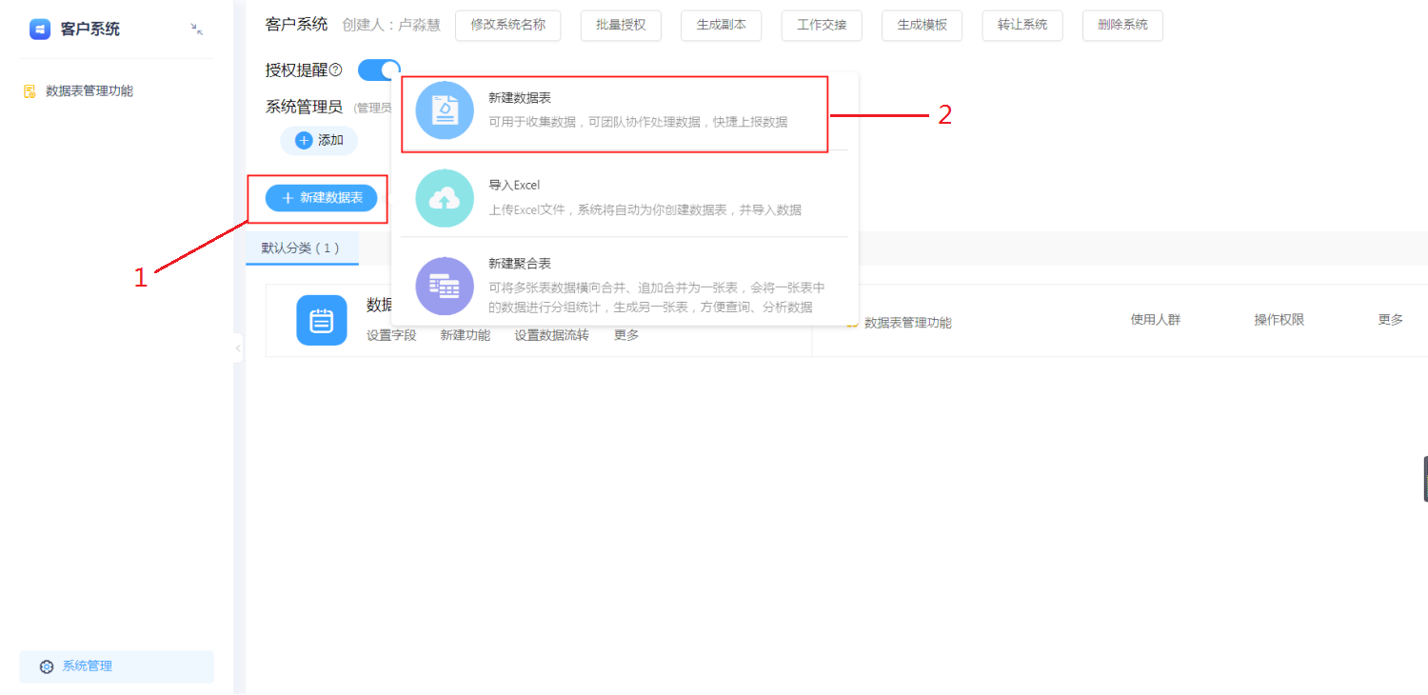Click 数据表管理功能 in the table row
Image resolution: width=1428 pixels, height=695 pixels.
pos(907,323)
